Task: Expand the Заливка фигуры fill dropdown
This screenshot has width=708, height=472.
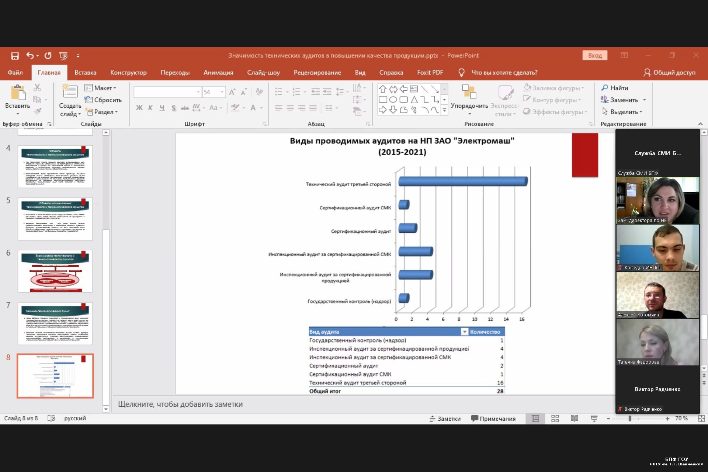Action: click(x=583, y=88)
